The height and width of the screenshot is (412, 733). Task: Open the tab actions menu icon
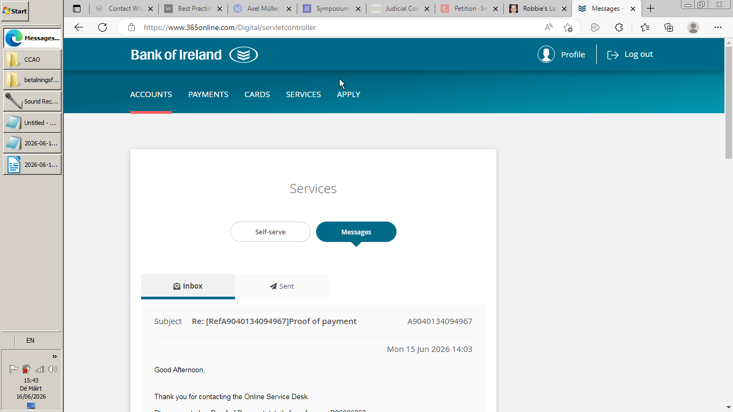click(x=77, y=9)
